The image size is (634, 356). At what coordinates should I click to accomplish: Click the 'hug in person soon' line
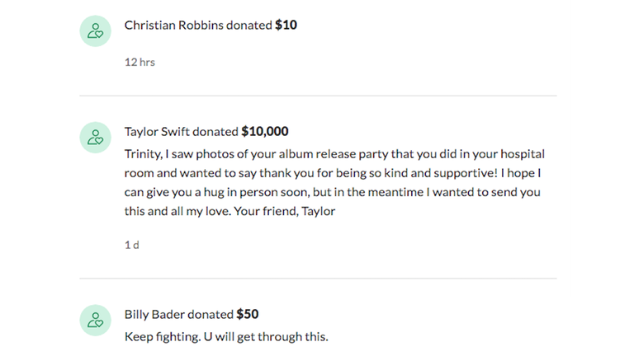tap(333, 192)
